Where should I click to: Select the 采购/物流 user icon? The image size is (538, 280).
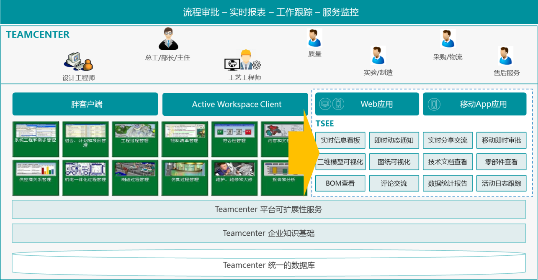(448, 39)
